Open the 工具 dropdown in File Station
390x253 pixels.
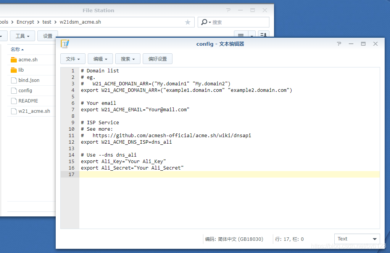(22, 35)
